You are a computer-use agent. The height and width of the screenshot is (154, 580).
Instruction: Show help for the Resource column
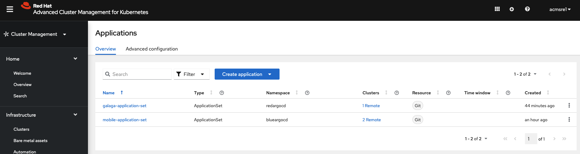448,93
